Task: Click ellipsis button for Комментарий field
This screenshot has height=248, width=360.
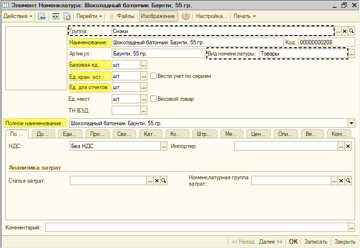Action: click(x=352, y=228)
